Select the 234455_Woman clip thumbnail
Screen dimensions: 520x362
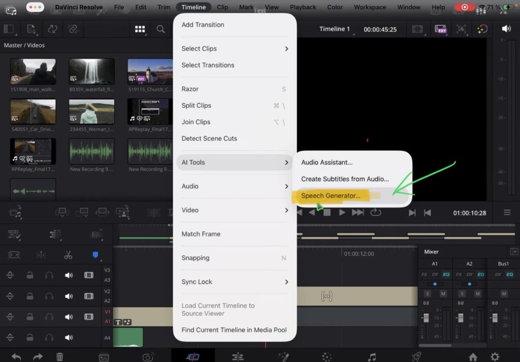(91, 111)
